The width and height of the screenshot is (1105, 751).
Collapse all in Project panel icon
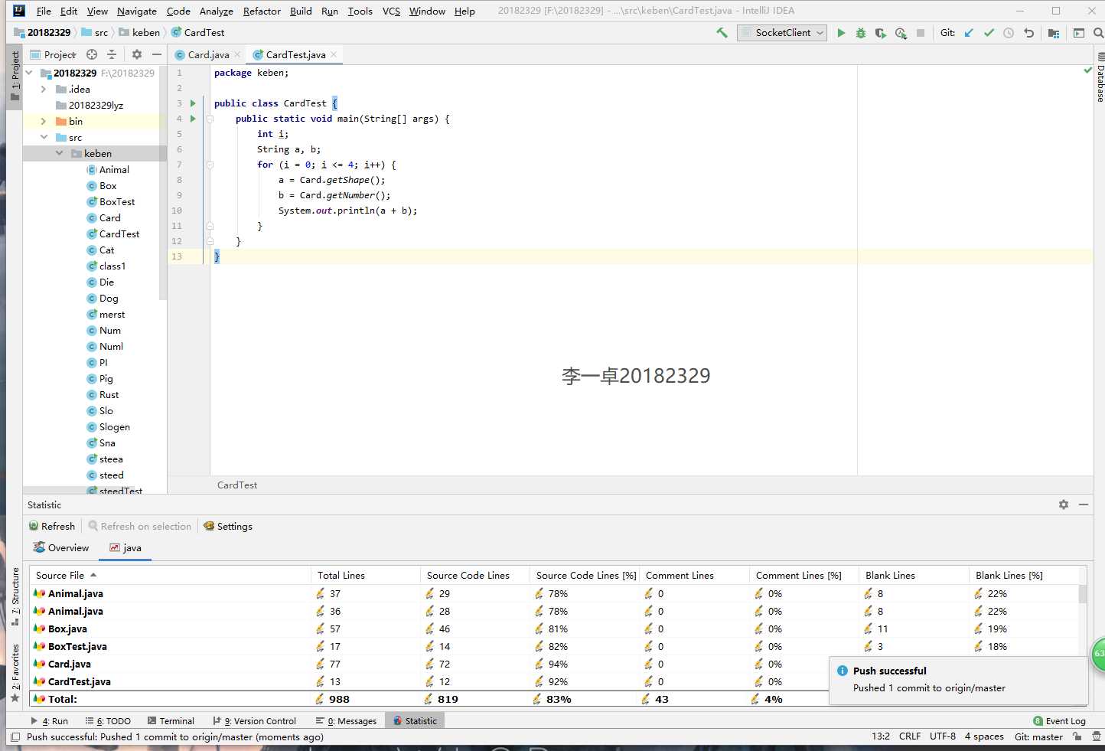(x=112, y=54)
